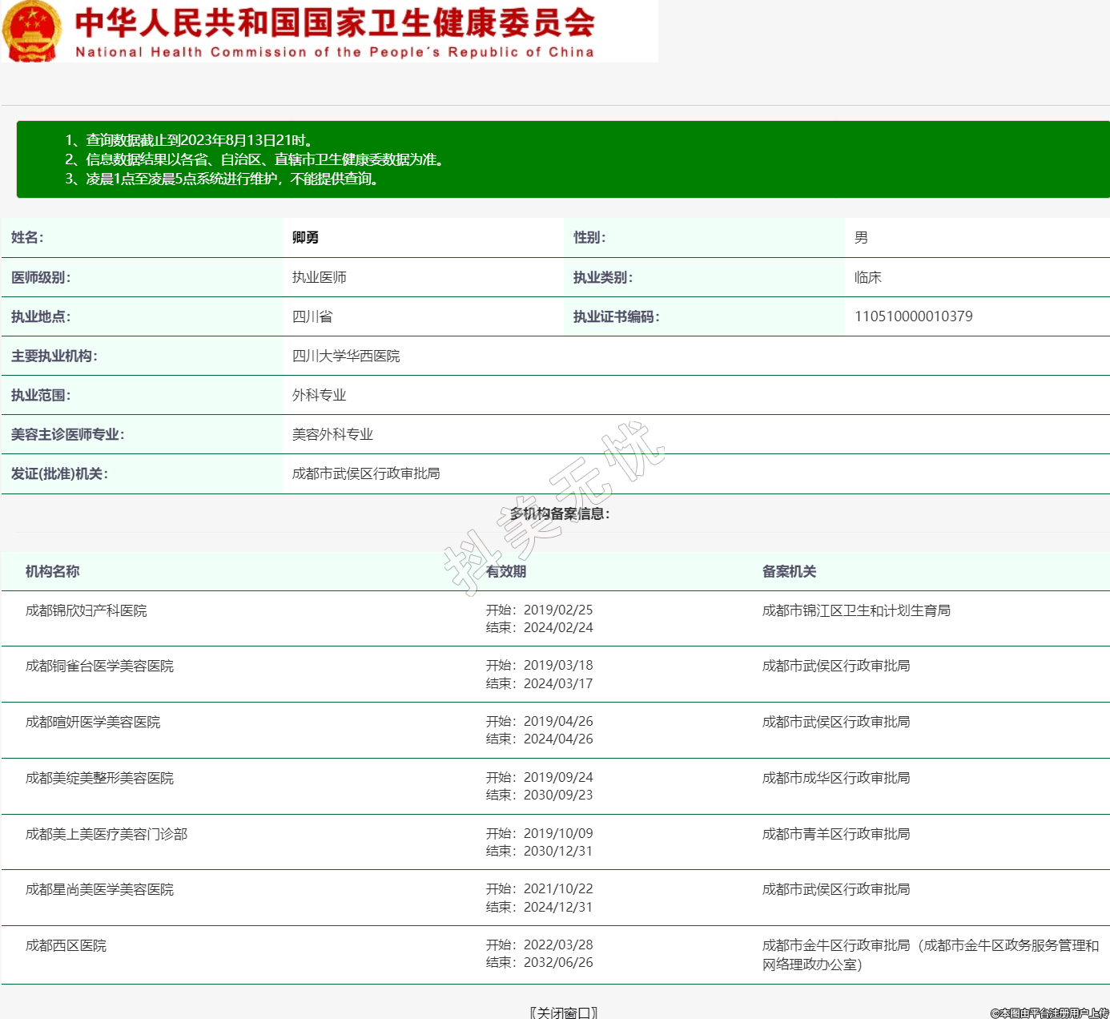The width and height of the screenshot is (1110, 1019).
Task: Select 成都美上美医疗美容门诊部 in the table
Action: (107, 834)
